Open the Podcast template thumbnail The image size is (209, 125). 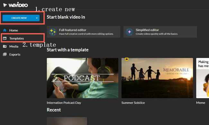click(x=83, y=78)
